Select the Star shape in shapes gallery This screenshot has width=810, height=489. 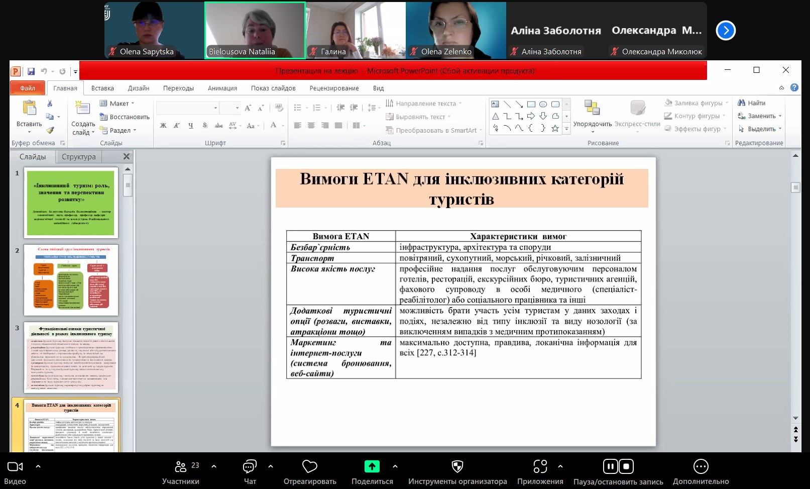tap(555, 128)
